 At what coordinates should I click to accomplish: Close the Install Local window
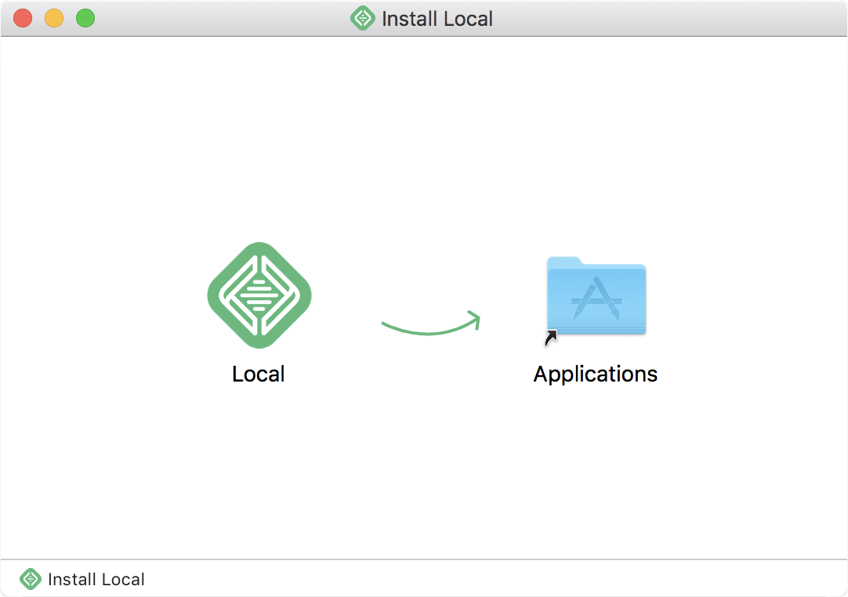pos(23,18)
